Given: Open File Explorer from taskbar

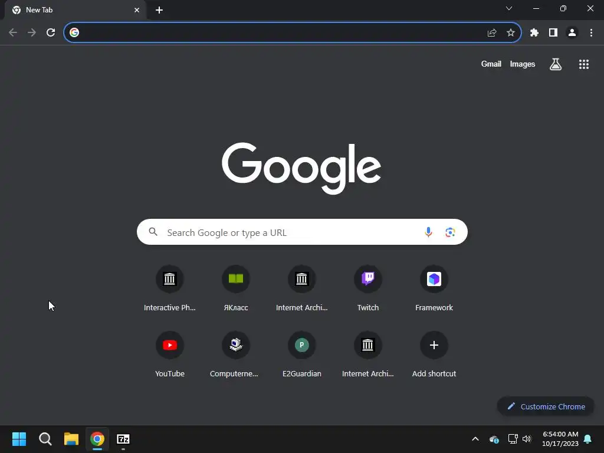Looking at the screenshot, I should coord(71,439).
